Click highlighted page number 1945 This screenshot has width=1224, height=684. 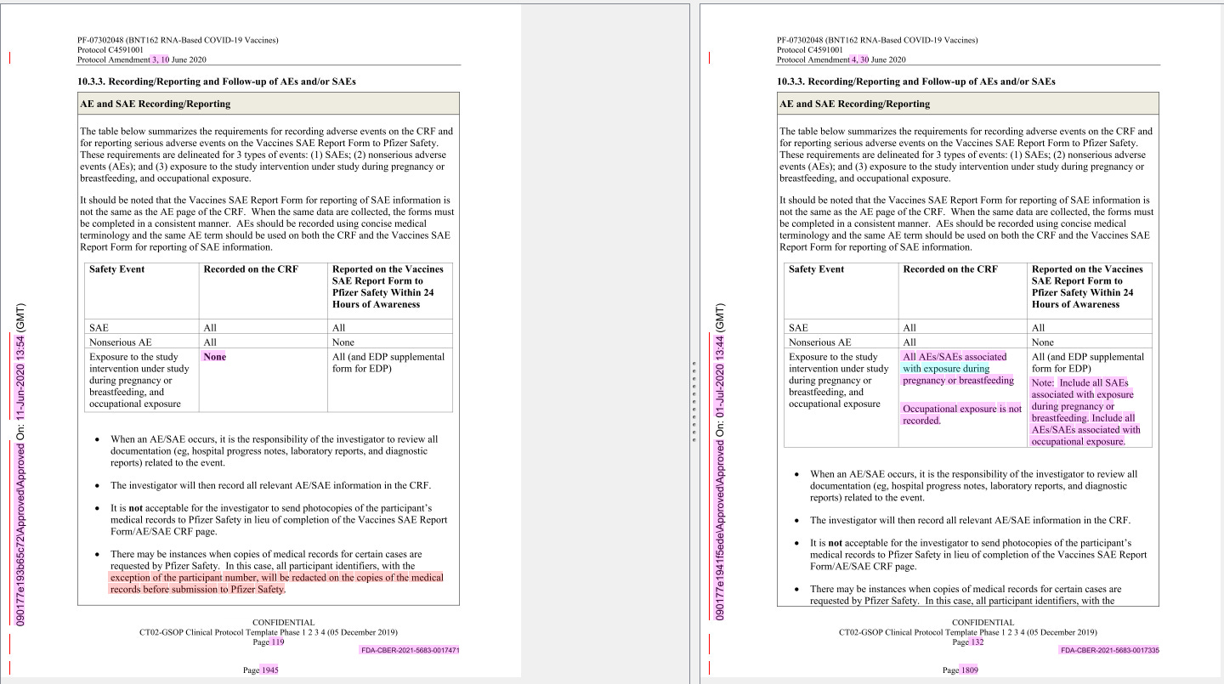coord(269,670)
